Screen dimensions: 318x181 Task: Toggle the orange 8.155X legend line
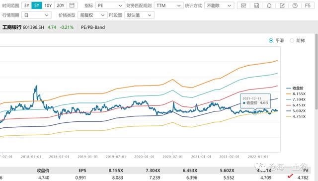(296, 94)
